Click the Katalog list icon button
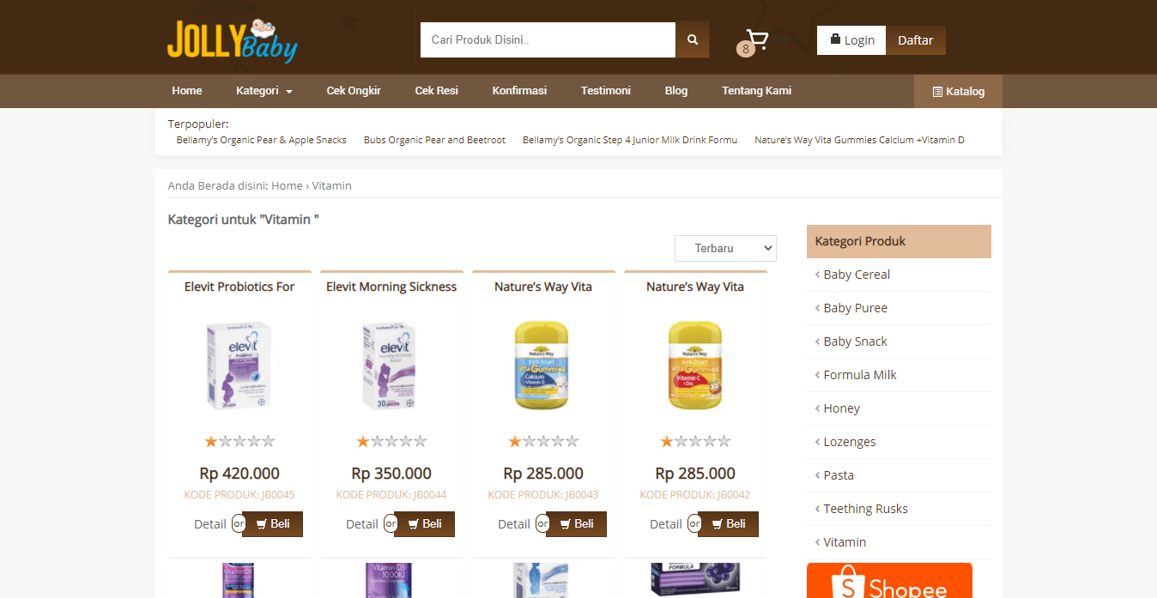Viewport: 1157px width, 598px height. coord(958,91)
